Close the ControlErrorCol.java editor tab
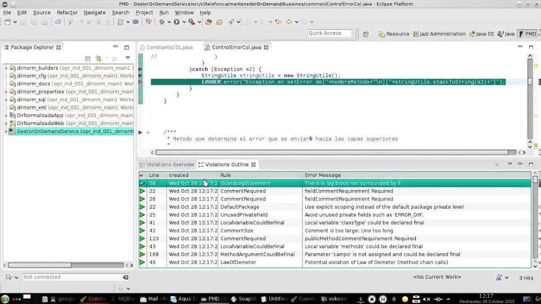This screenshot has width=541, height=304. [266, 47]
